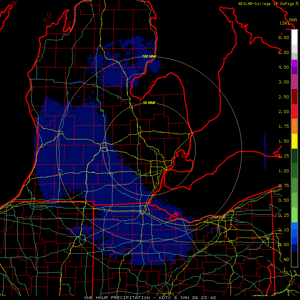300x300 pixels.
Task: Pick the dark red legend swatch
Action: (294, 97)
